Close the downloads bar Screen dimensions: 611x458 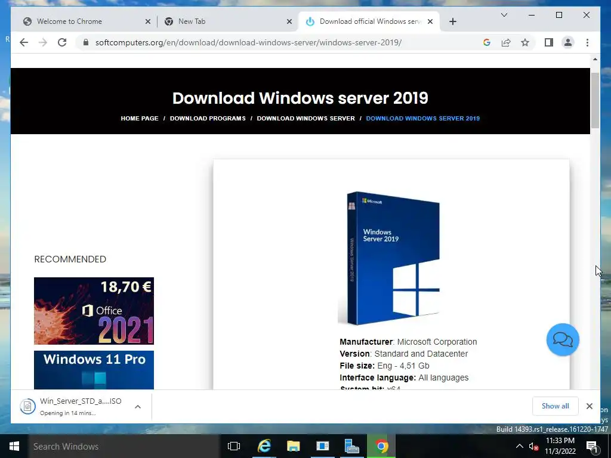click(589, 406)
